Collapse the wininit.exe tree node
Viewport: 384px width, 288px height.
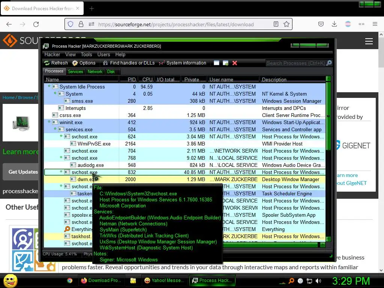pyautogui.click(x=49, y=121)
